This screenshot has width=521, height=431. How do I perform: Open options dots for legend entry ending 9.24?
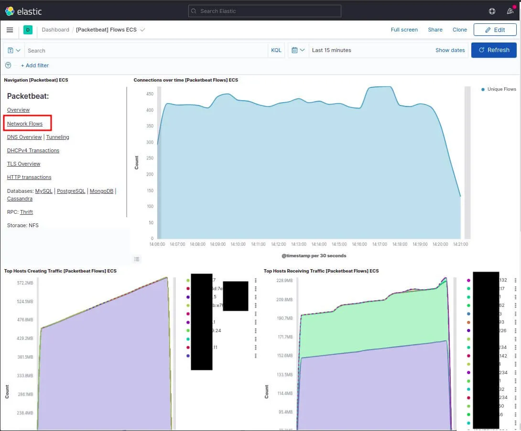256,330
